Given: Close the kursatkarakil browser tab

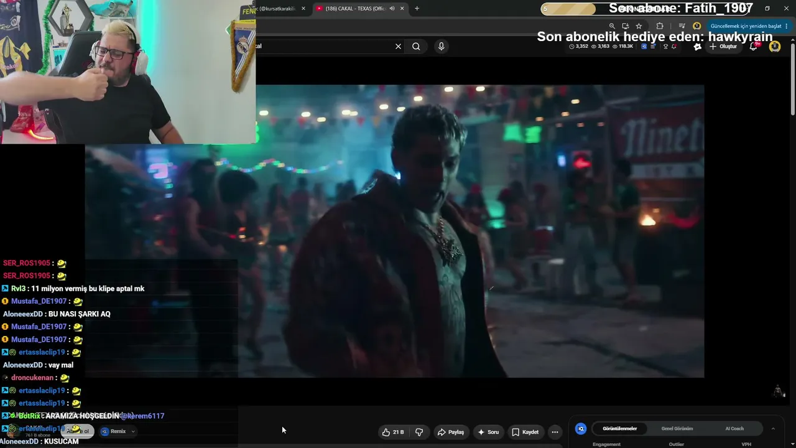Looking at the screenshot, I should click(303, 8).
